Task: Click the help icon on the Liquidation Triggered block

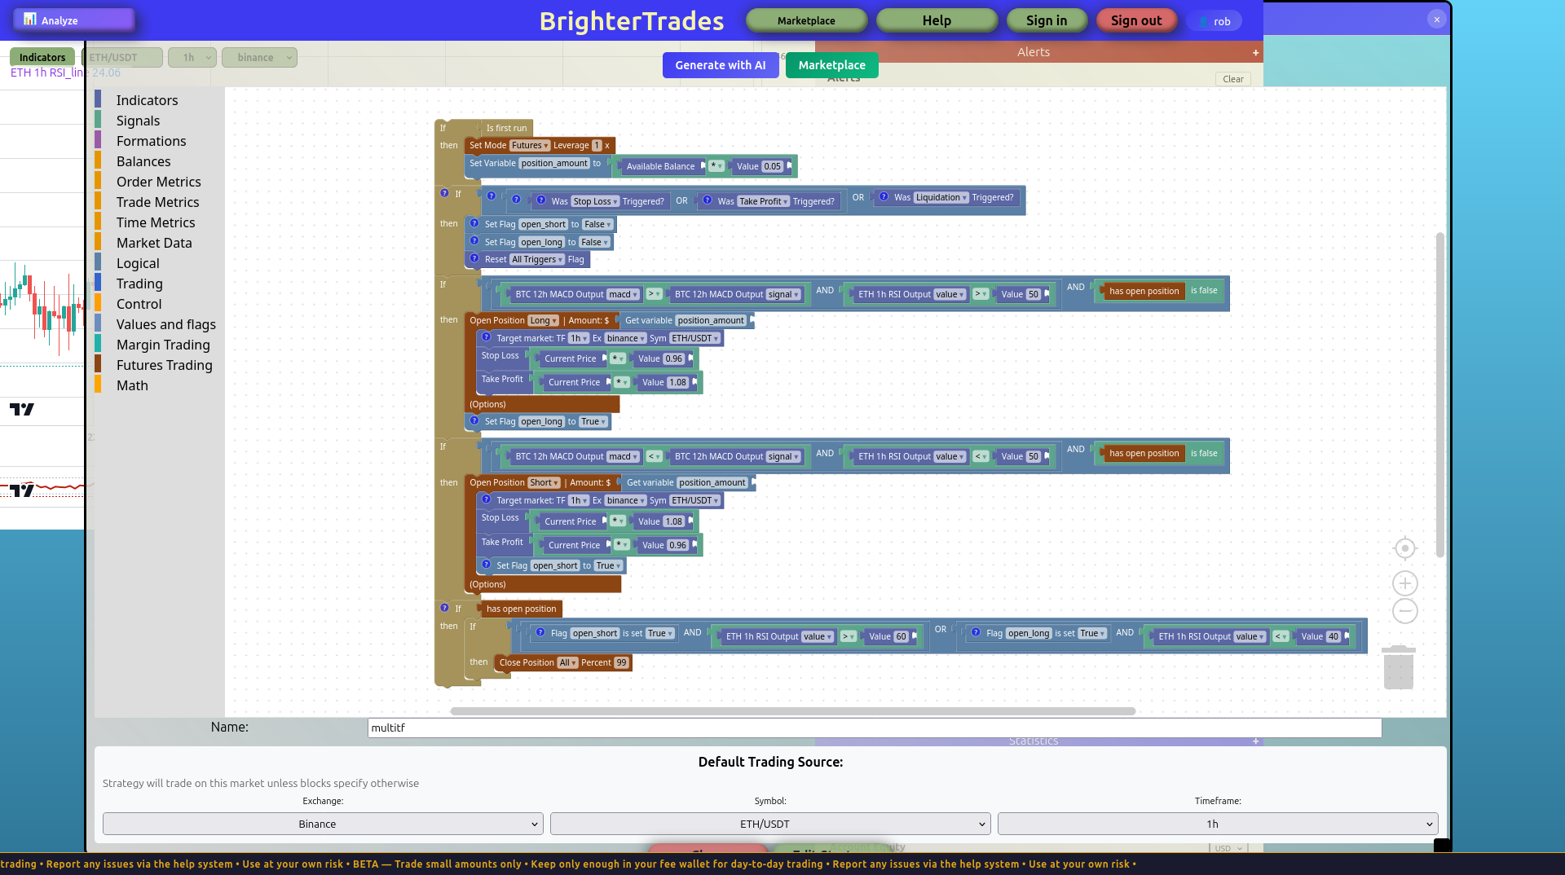Action: 884,196
